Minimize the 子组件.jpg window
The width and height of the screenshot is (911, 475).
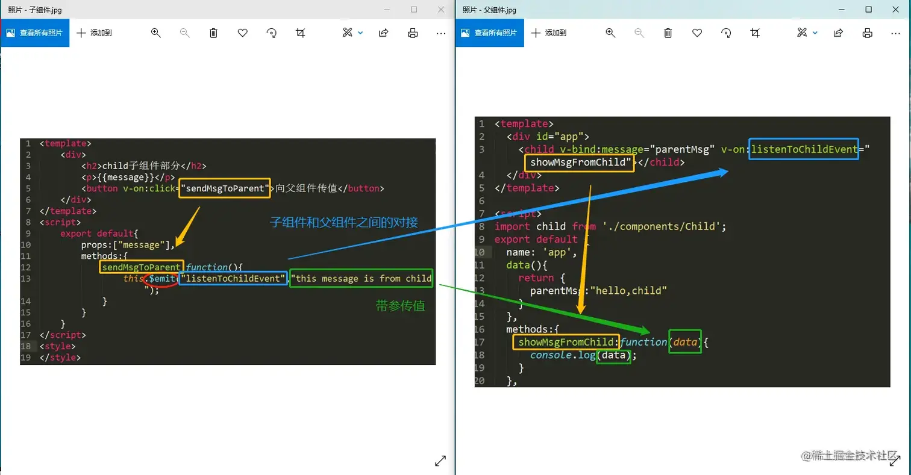pos(386,10)
